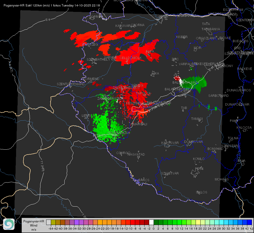
Task: Click the MARCALI city label
Action: click(140, 124)
